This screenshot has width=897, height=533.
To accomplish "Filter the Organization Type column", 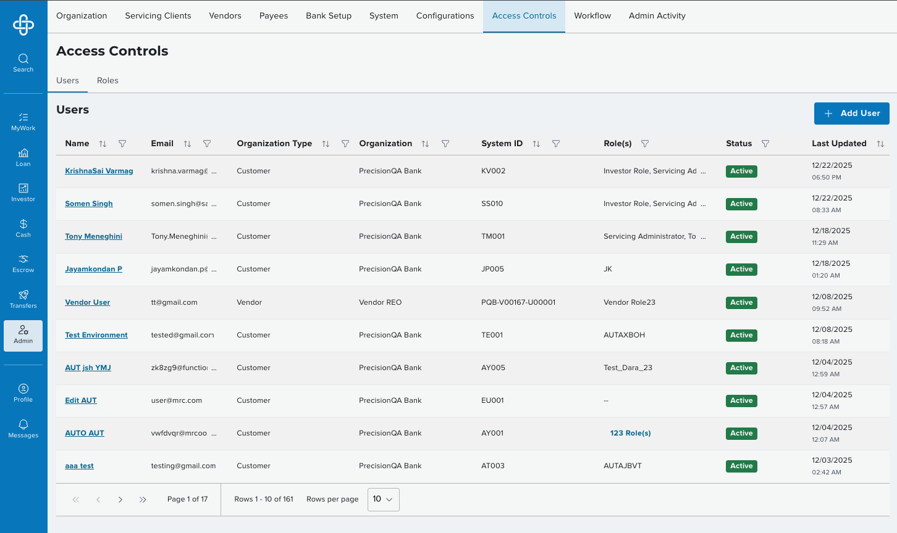I will (x=345, y=144).
